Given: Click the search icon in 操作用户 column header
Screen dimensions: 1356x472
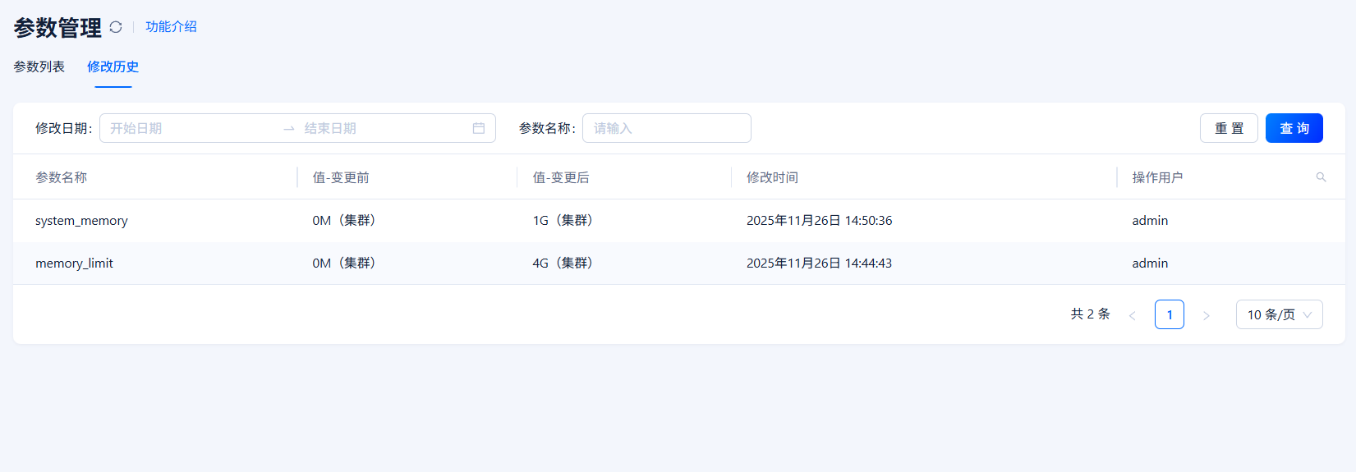Looking at the screenshot, I should (1321, 177).
